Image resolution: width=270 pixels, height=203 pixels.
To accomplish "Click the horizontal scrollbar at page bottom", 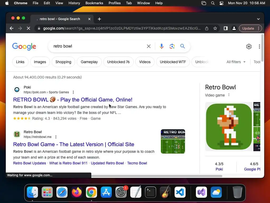I will coord(157,176).
